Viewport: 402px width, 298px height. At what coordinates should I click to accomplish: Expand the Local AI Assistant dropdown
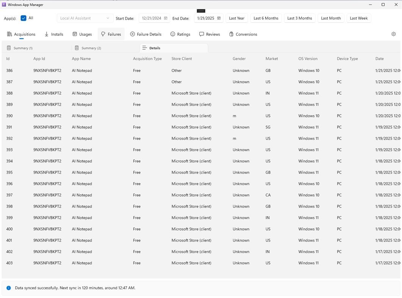85,18
